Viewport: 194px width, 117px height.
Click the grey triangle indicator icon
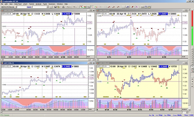pyautogui.click(x=88, y=7)
